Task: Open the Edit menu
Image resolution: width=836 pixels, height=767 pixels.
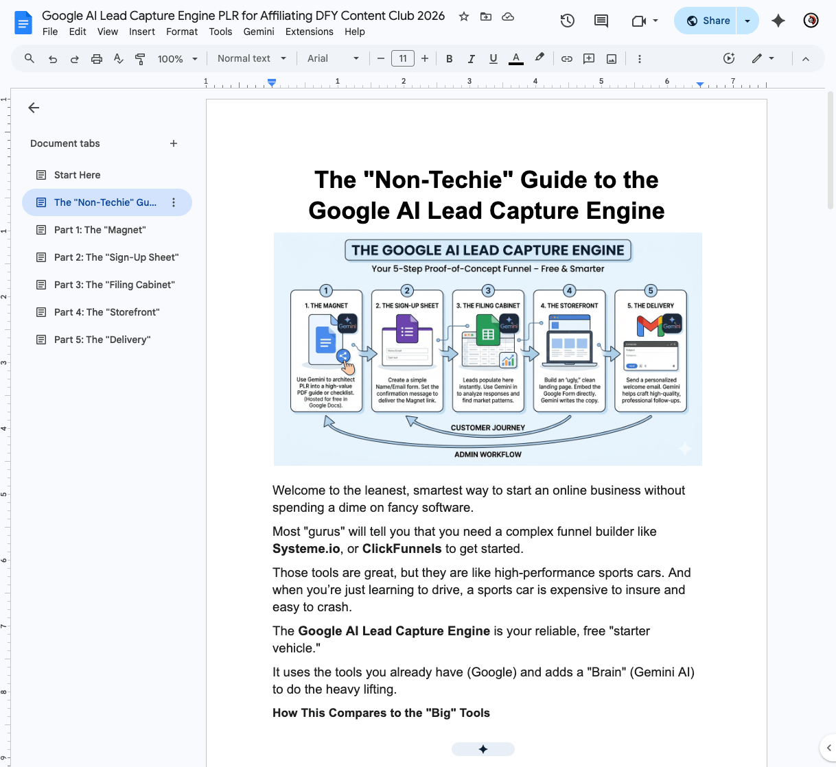Action: (x=78, y=32)
